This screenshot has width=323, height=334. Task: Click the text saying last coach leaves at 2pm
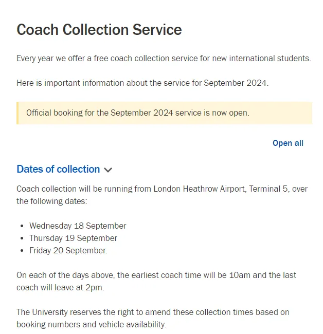[60, 288]
